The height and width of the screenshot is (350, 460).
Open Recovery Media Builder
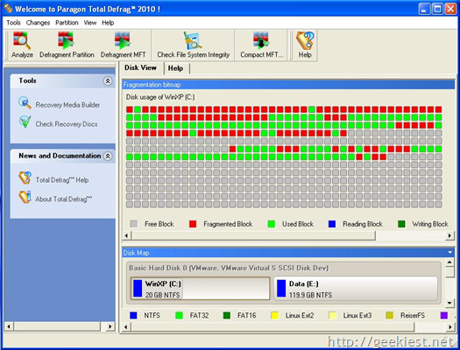(x=25, y=102)
